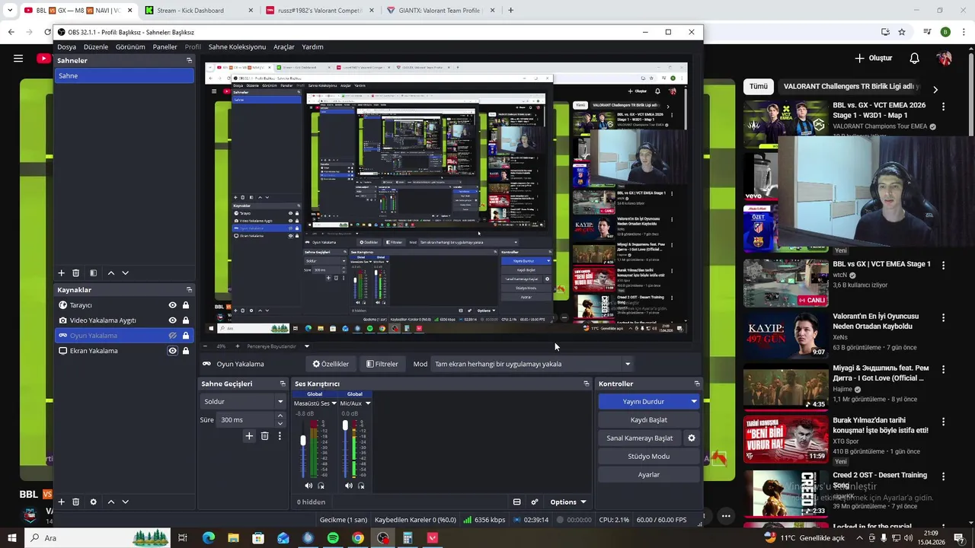The width and height of the screenshot is (975, 548).
Task: Add a new scene transition
Action: (x=249, y=436)
